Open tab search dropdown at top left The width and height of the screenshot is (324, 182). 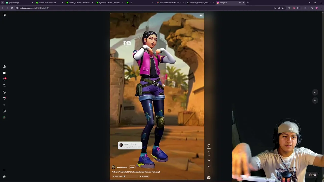point(3,3)
